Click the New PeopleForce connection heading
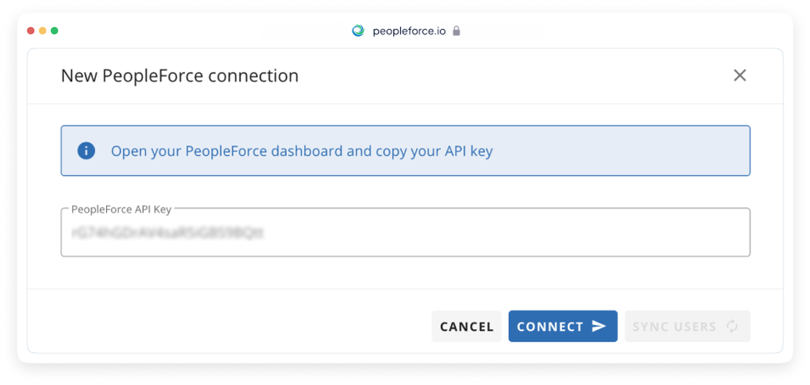 pyautogui.click(x=180, y=76)
